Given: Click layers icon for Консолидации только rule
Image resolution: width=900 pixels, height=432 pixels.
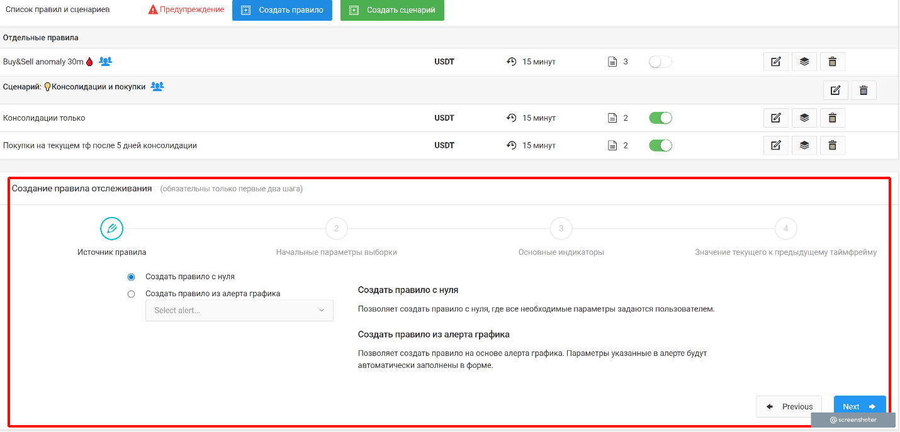Looking at the screenshot, I should click(x=804, y=118).
